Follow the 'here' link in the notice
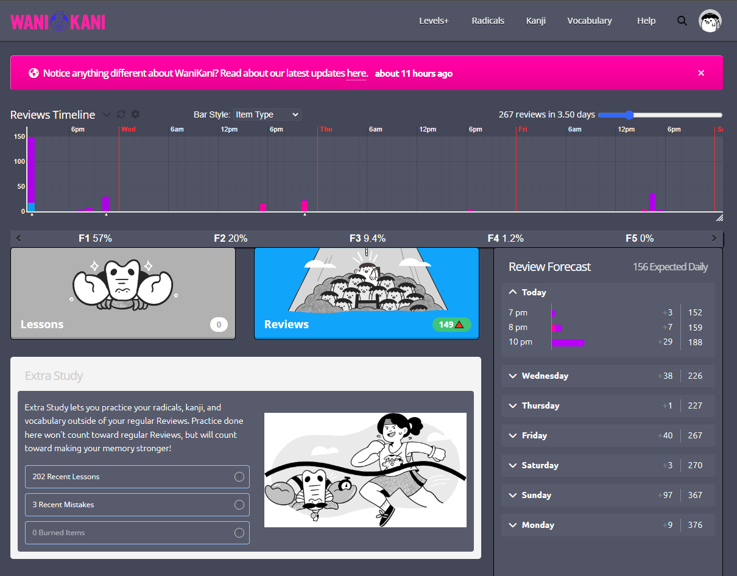The width and height of the screenshot is (737, 576). pyautogui.click(x=356, y=74)
